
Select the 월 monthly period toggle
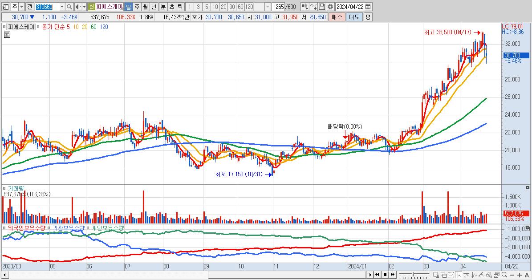click(x=145, y=7)
